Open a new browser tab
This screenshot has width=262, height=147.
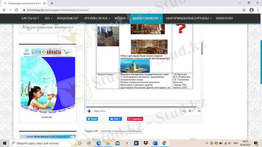52,3
